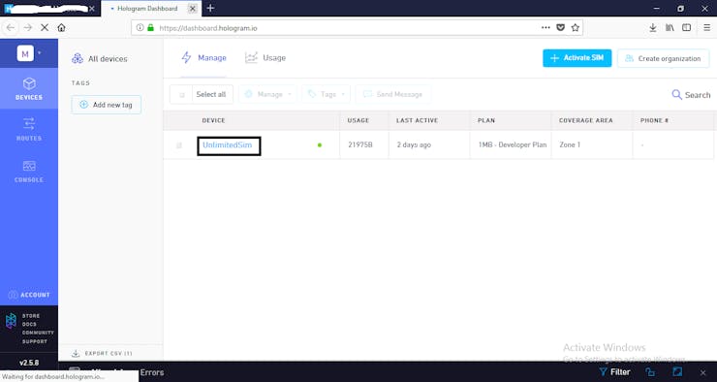
Task: Open the browser downloads panel
Action: (x=653, y=28)
